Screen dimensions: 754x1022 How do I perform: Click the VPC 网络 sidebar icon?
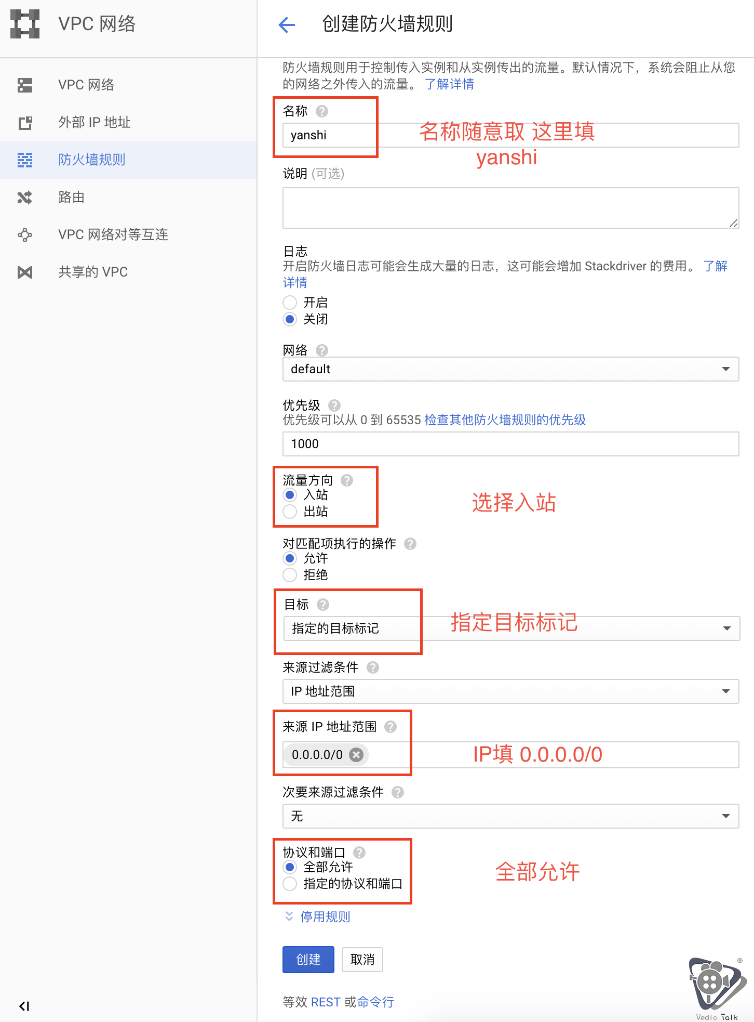[x=25, y=85]
